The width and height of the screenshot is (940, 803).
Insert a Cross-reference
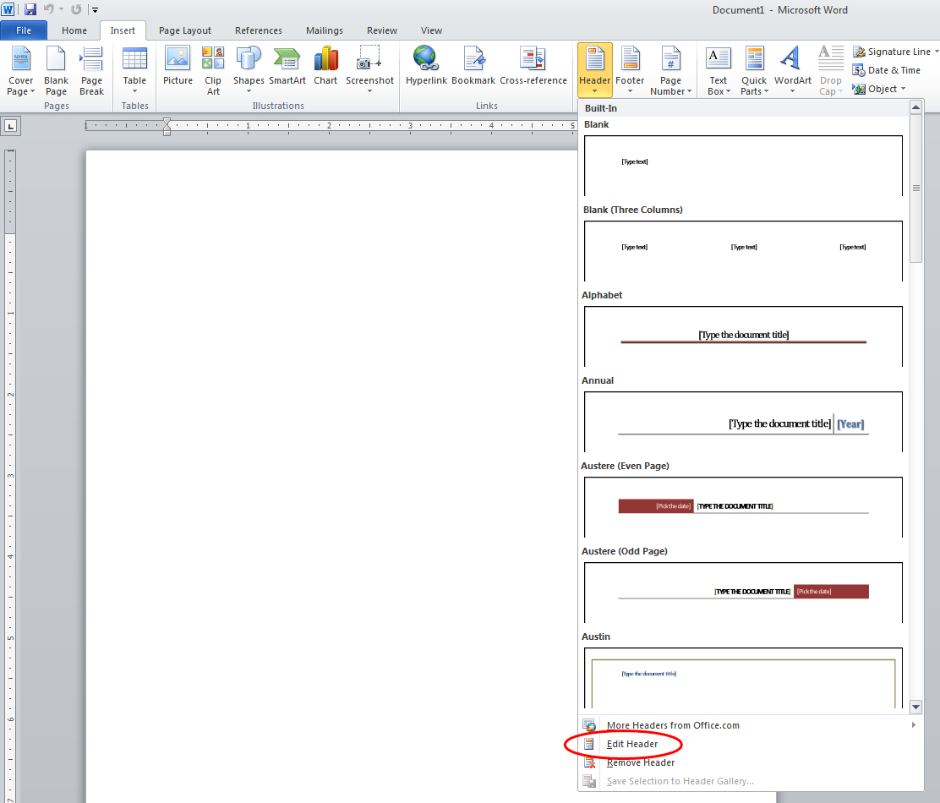tap(533, 68)
